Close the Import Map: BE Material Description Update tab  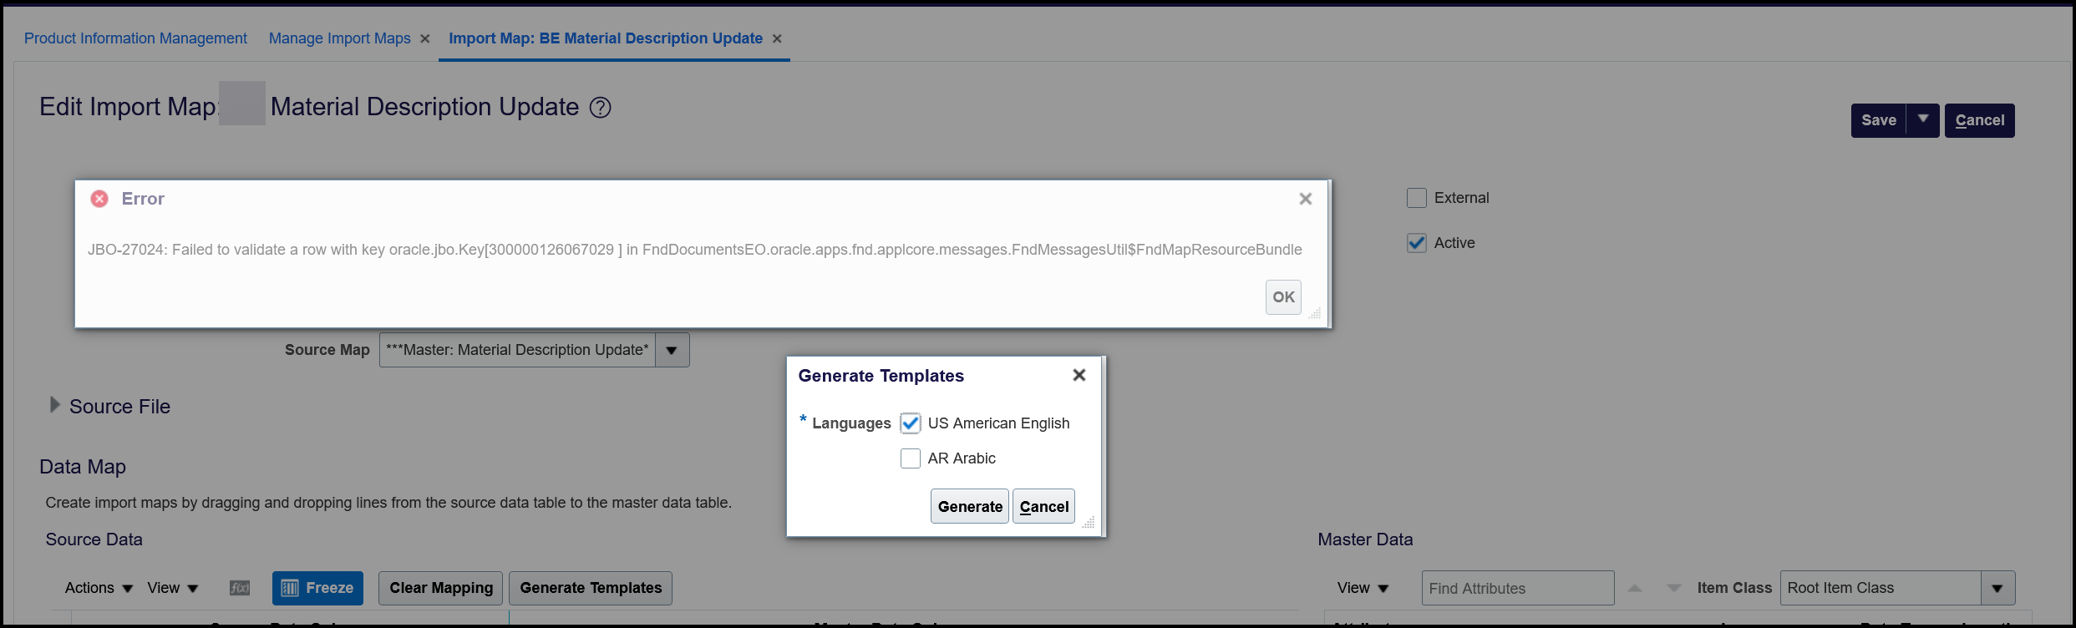[x=777, y=38]
